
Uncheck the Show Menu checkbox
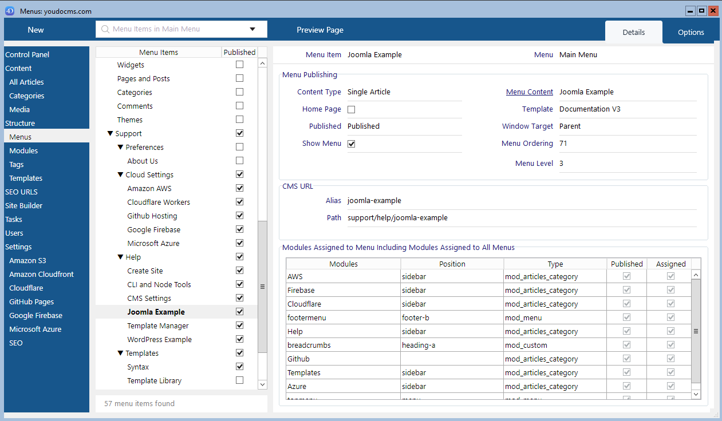pos(352,144)
